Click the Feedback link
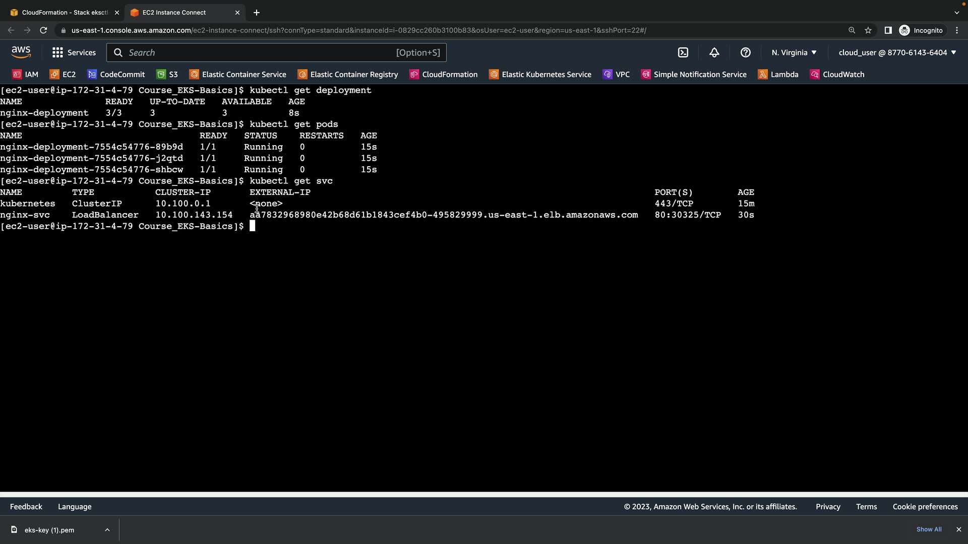Image resolution: width=968 pixels, height=544 pixels. tap(26, 507)
